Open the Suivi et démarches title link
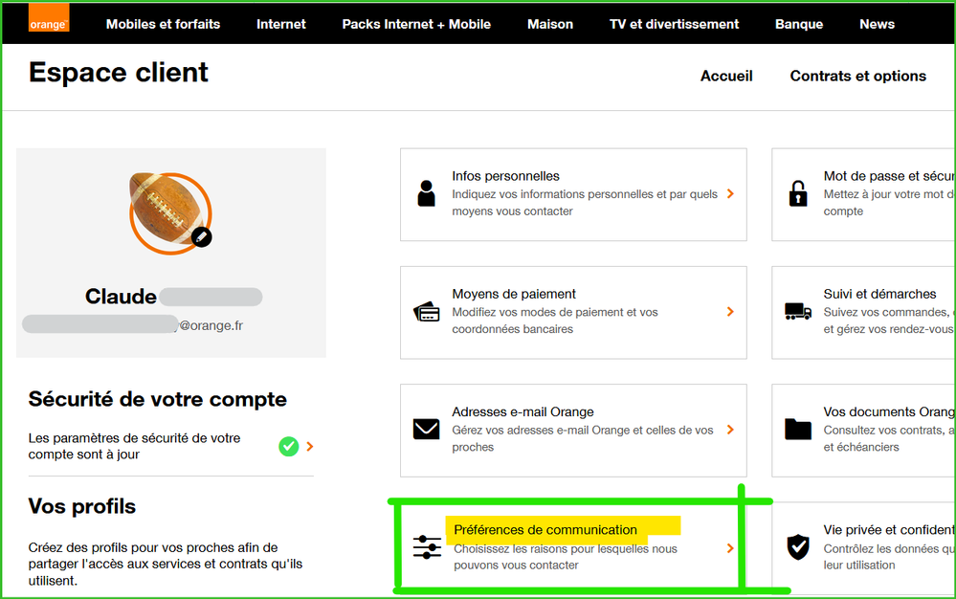Screen dimensions: 956x599 click(879, 295)
